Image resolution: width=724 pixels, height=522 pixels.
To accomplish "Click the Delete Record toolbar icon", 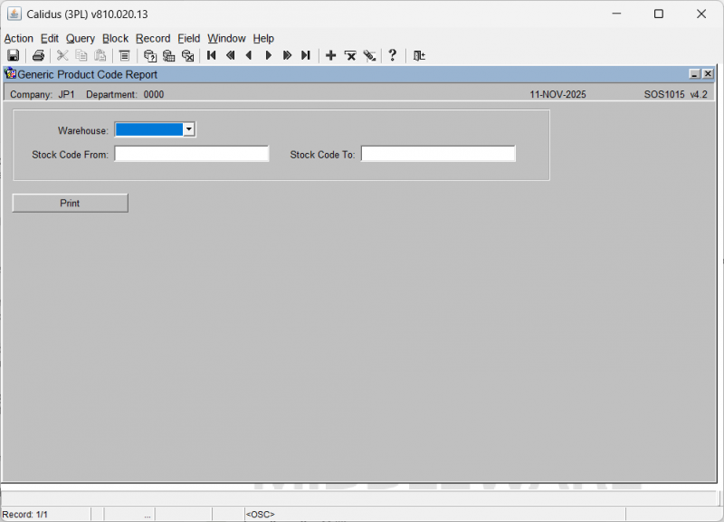I will click(350, 56).
